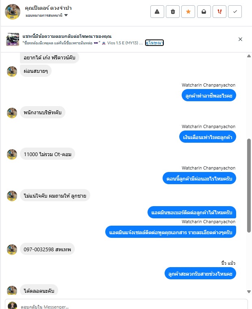Image resolution: width=252 pixels, height=309 pixels.
Task: Open customer profile picture in header
Action: [x=13, y=12]
